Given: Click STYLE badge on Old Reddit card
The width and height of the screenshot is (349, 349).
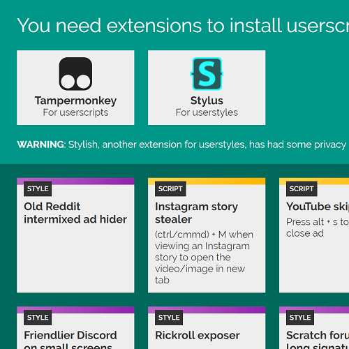Looking at the screenshot, I should (x=38, y=188).
